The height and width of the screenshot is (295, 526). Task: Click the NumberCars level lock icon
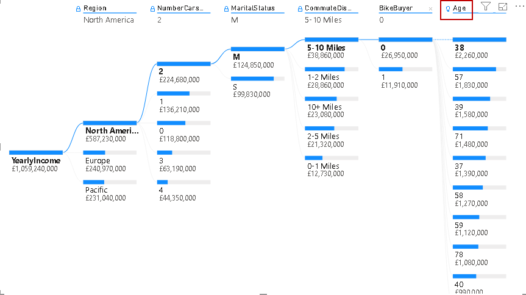tap(152, 9)
